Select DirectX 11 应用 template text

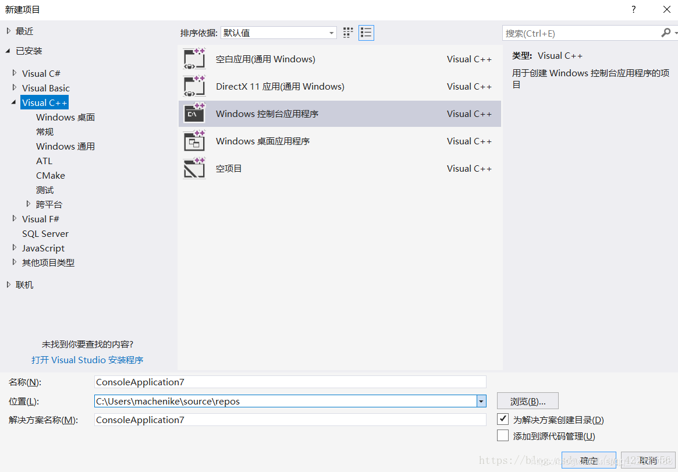[280, 87]
